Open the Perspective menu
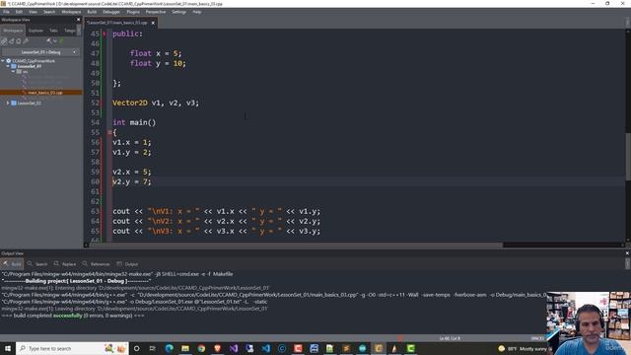631x355 pixels. coord(156,12)
